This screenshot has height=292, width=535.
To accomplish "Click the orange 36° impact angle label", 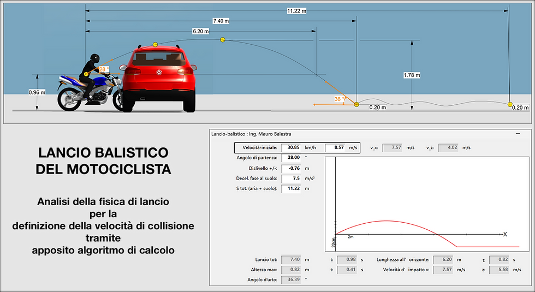I will [x=339, y=99].
